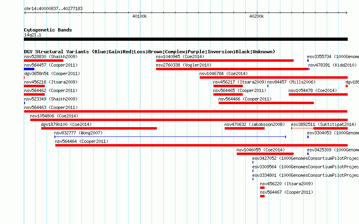Open nsv564465 (Cooper2011) variant
359x224 pixels.
click(240, 90)
